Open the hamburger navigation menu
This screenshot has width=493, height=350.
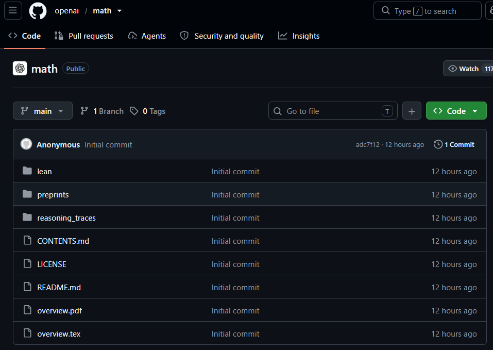click(13, 11)
